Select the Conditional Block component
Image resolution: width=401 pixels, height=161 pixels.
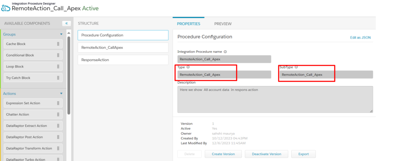33,55
